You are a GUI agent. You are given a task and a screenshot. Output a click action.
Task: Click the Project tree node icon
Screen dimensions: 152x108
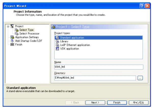pos(12,26)
